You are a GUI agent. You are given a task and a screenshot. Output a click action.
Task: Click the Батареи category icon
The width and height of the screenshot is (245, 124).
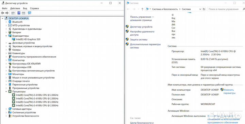pyautogui.click(x=10, y=32)
